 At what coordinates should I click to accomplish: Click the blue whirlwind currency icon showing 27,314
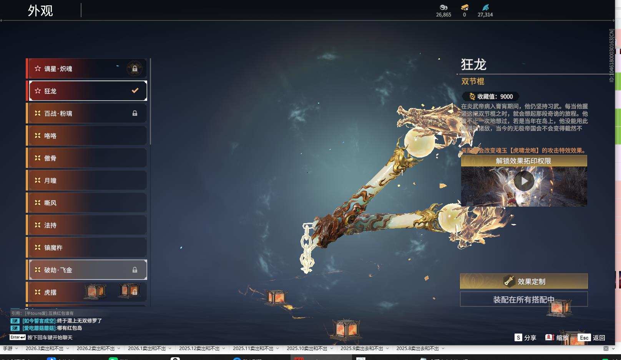[x=485, y=8]
